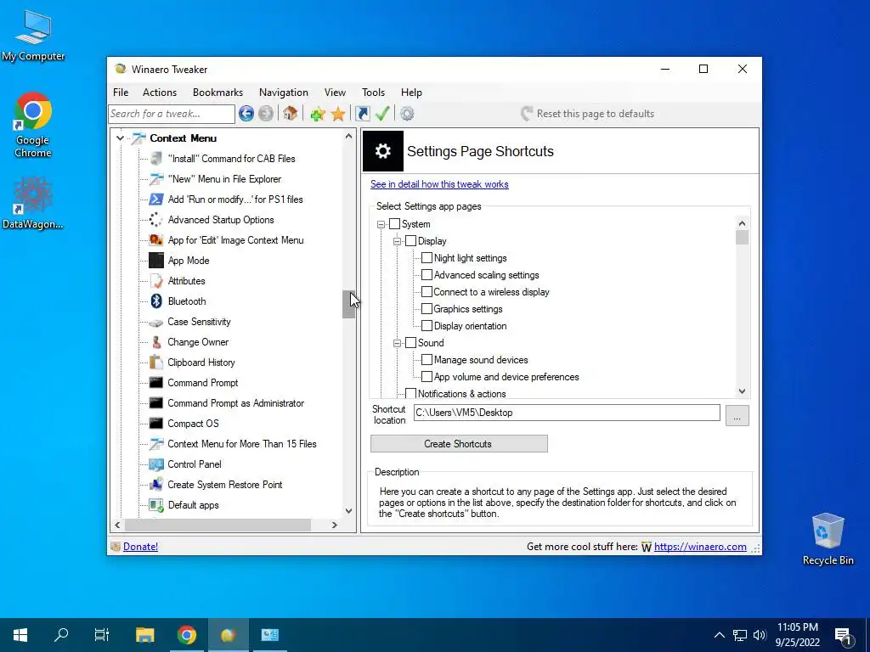Check the Display checkbox
The height and width of the screenshot is (652, 870).
(x=410, y=241)
